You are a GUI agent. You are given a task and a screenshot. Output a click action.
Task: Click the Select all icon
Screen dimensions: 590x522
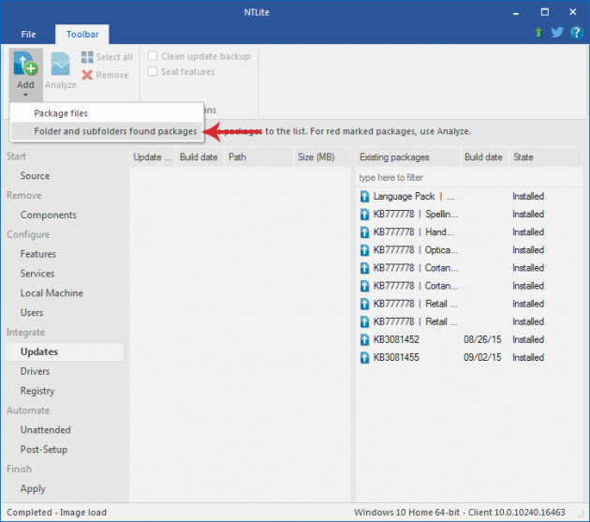click(x=88, y=57)
